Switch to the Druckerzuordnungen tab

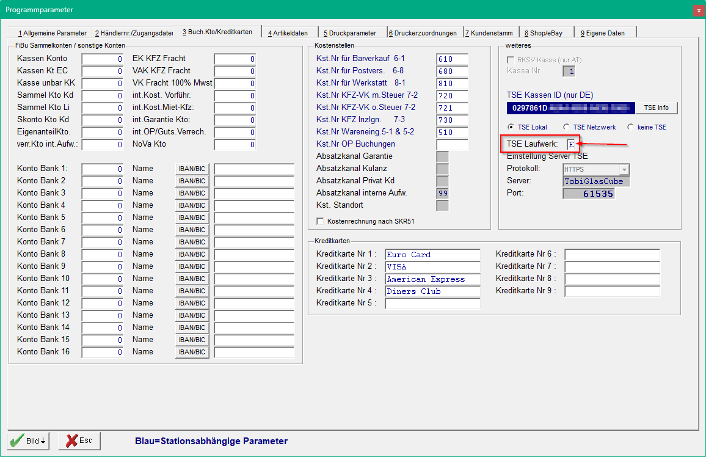click(x=423, y=33)
